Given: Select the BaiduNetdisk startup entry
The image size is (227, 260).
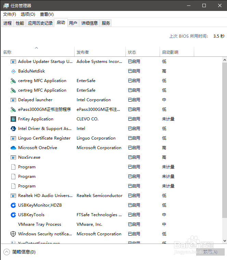Looking at the screenshot, I should pyautogui.click(x=111, y=71).
